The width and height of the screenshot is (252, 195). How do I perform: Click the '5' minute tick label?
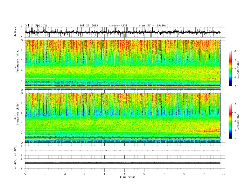[x=124, y=174]
